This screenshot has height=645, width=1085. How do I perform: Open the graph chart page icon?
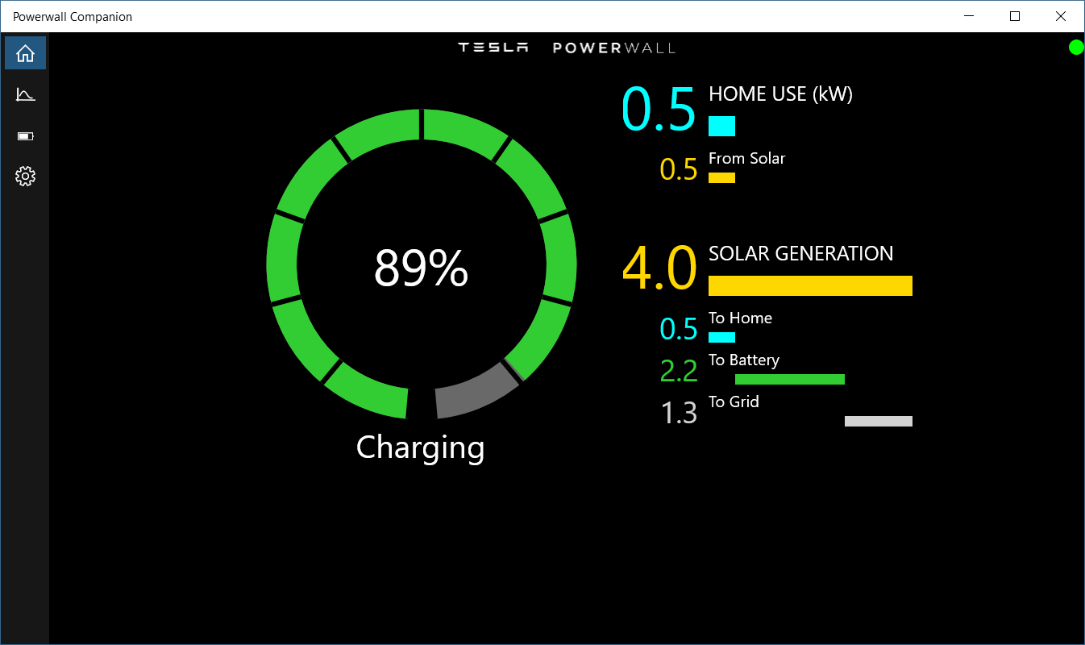point(25,94)
